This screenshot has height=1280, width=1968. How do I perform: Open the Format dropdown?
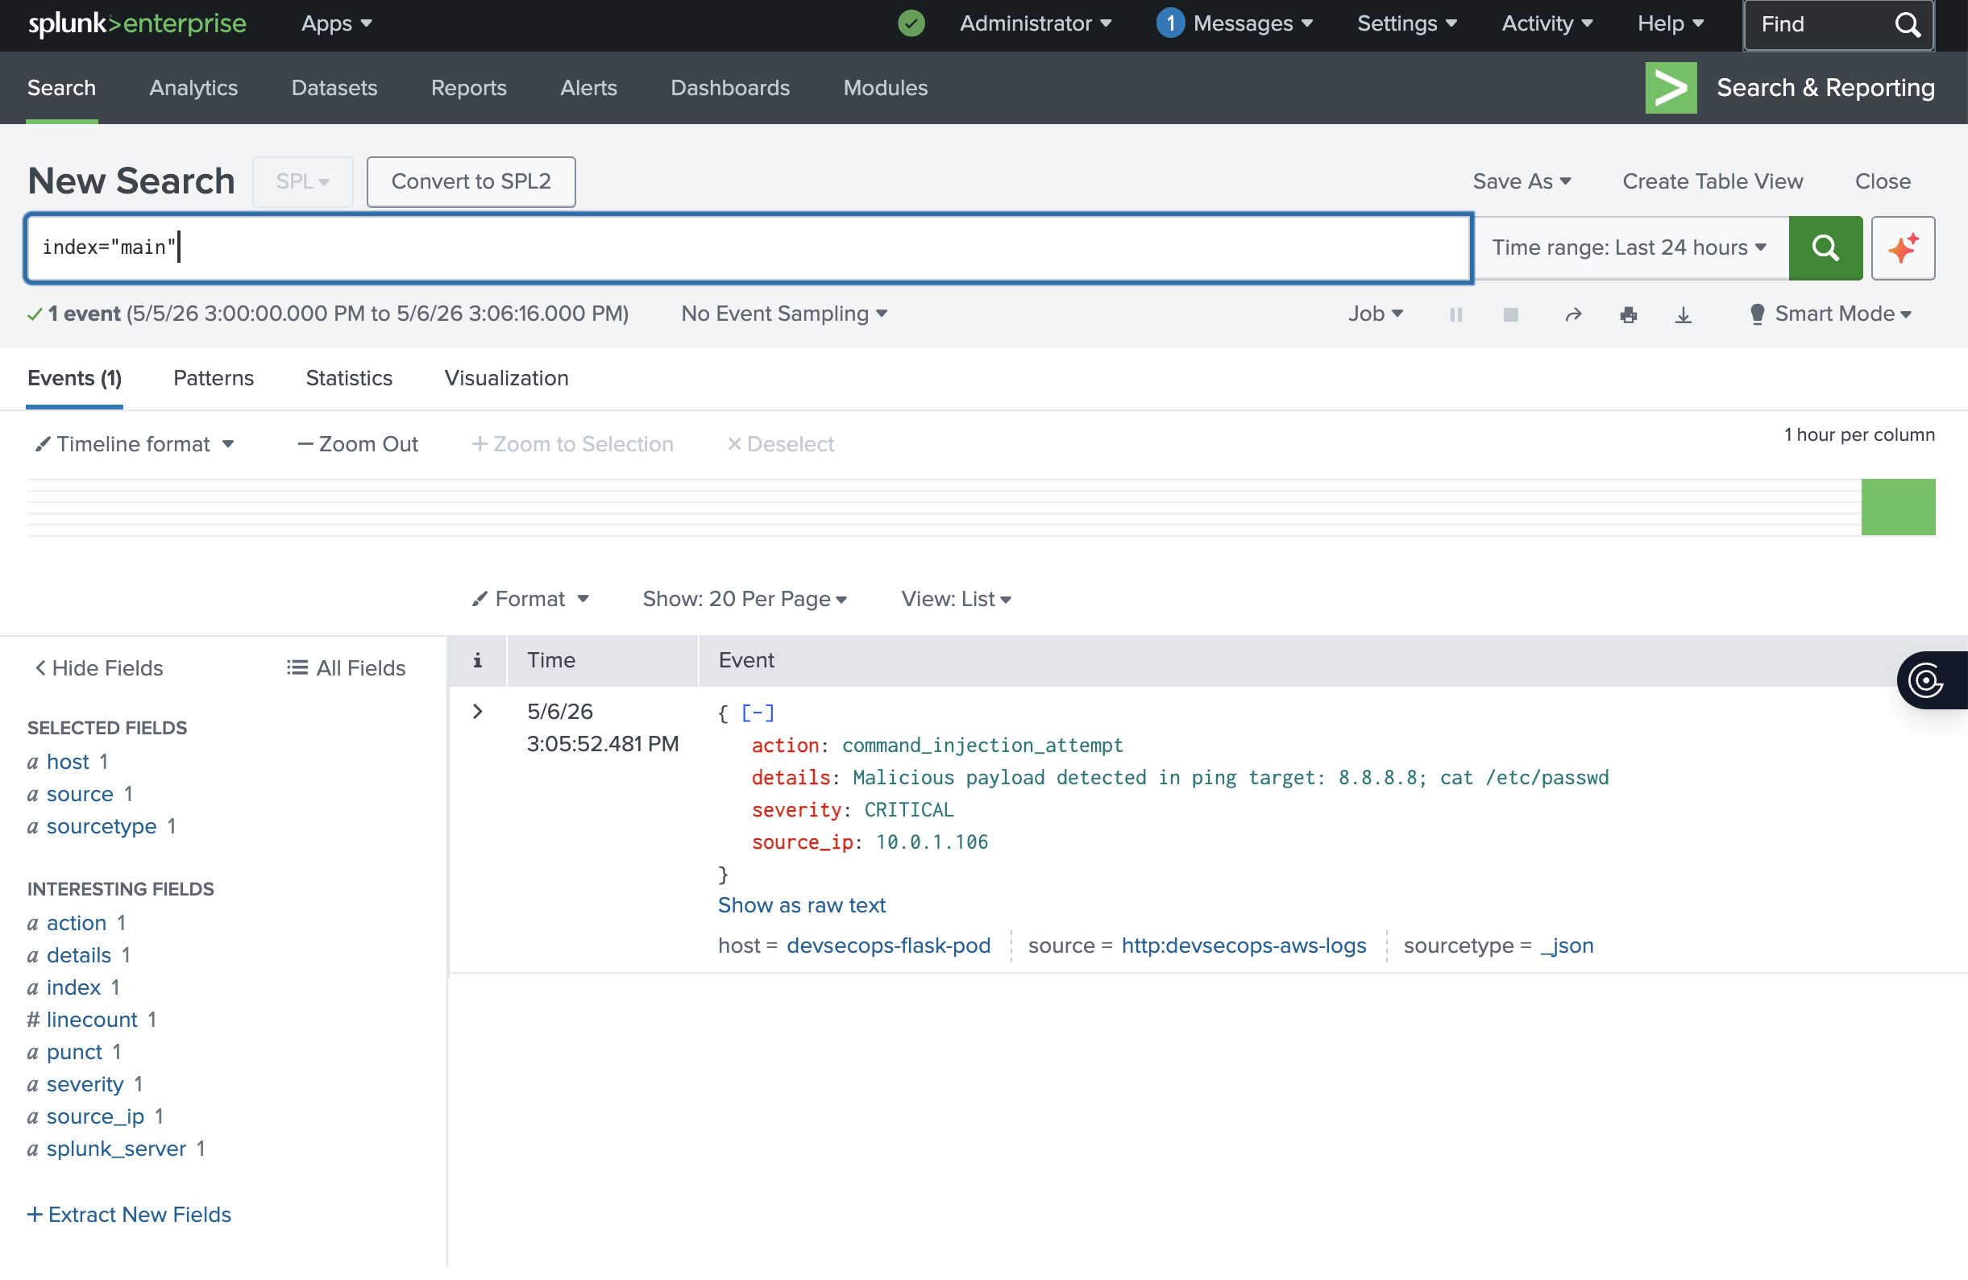(x=530, y=599)
